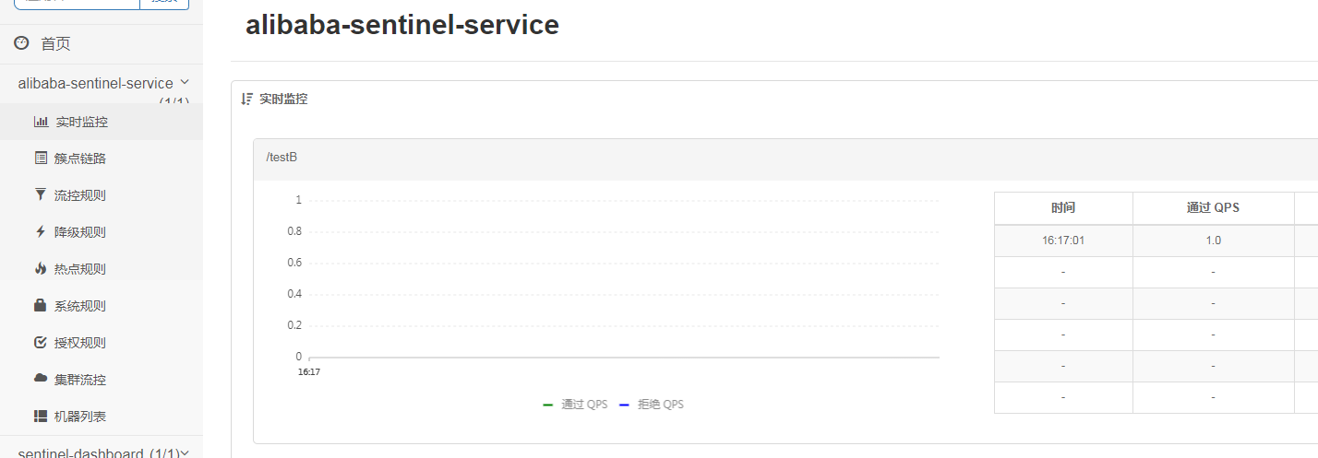This screenshot has height=458, width=1318.
Task: Click the cloud icon for 集群流控
Action: 41,379
